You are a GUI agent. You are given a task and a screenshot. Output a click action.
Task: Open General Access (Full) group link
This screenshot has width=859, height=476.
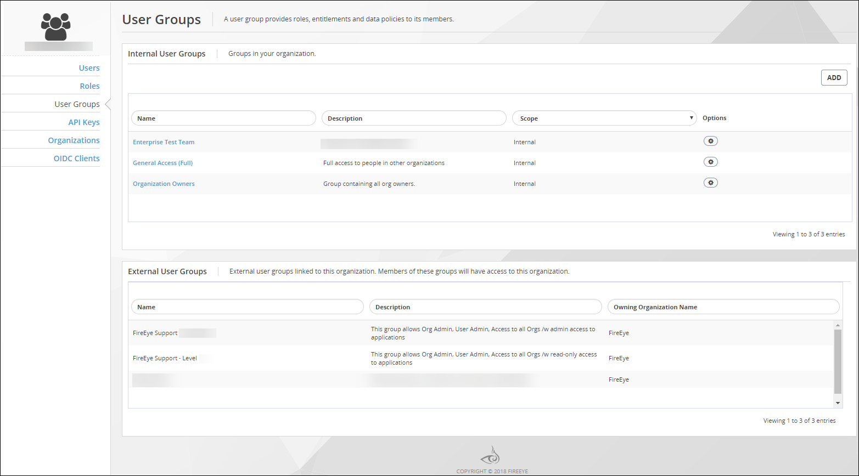coord(162,163)
